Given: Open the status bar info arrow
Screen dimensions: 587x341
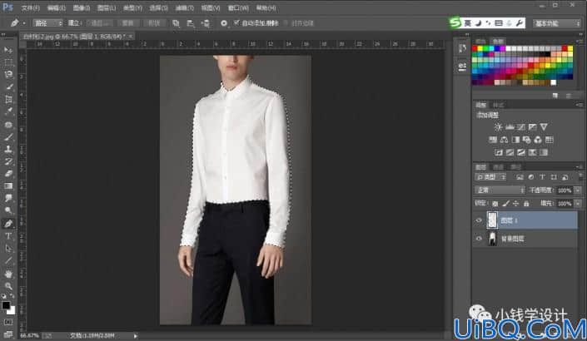Looking at the screenshot, I should click(x=135, y=336).
